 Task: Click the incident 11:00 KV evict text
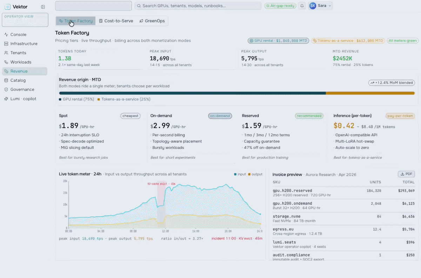237,239
